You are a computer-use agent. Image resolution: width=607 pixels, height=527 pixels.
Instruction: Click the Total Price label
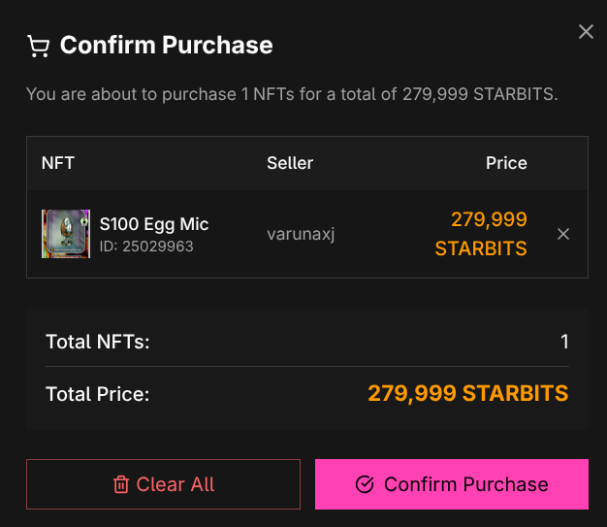[98, 394]
